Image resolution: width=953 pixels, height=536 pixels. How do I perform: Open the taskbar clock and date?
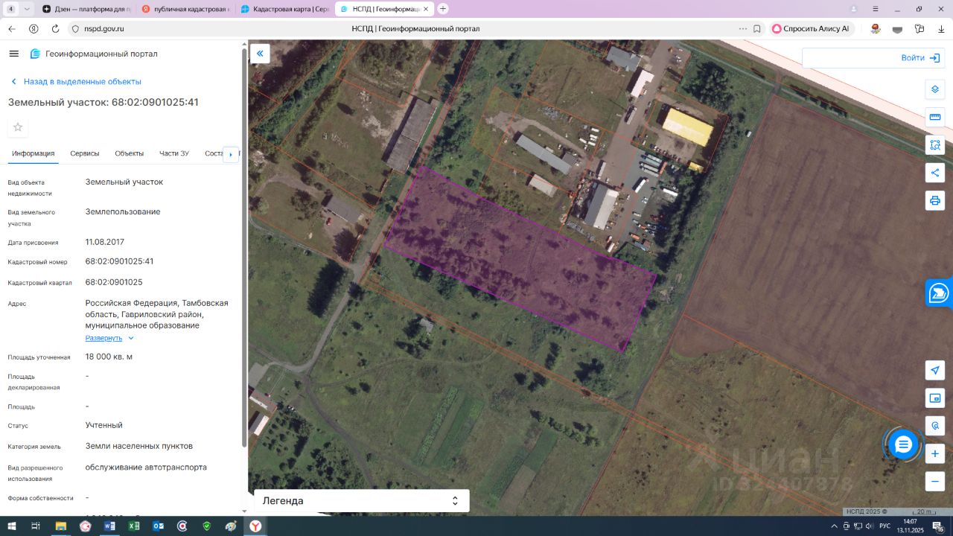[910, 526]
